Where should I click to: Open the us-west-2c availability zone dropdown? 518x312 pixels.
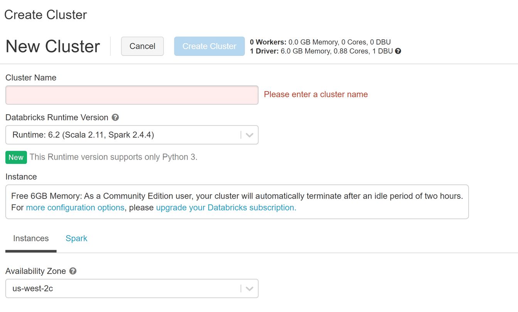pos(131,288)
